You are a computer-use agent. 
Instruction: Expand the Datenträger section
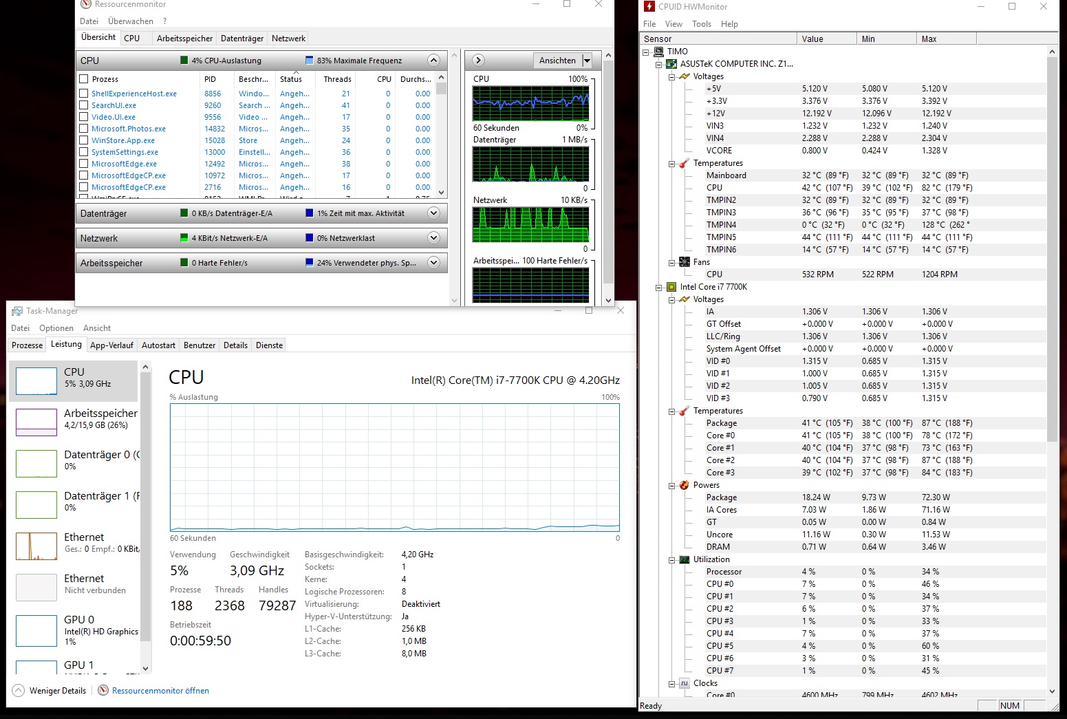433,213
